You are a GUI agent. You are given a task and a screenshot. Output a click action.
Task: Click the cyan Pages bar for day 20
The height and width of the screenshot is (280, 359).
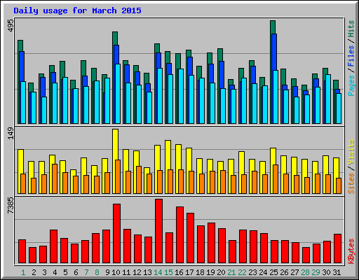[223, 106]
